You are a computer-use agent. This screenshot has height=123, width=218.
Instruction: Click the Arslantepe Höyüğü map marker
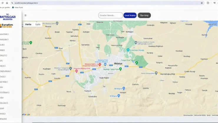[x=128, y=50]
